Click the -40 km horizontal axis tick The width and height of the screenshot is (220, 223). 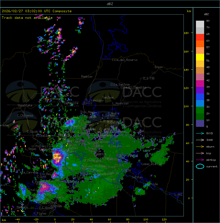click(17, 220)
